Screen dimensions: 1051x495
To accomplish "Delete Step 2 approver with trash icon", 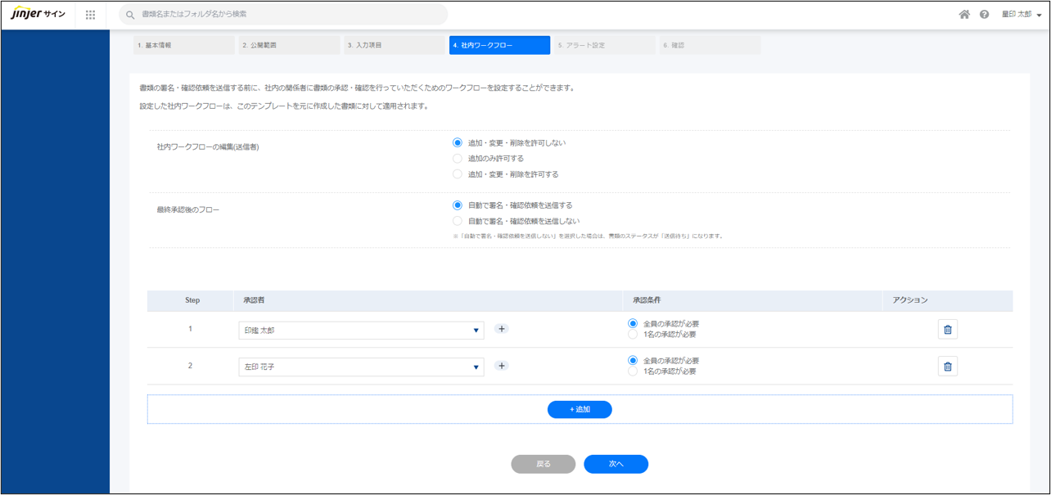I will (947, 367).
